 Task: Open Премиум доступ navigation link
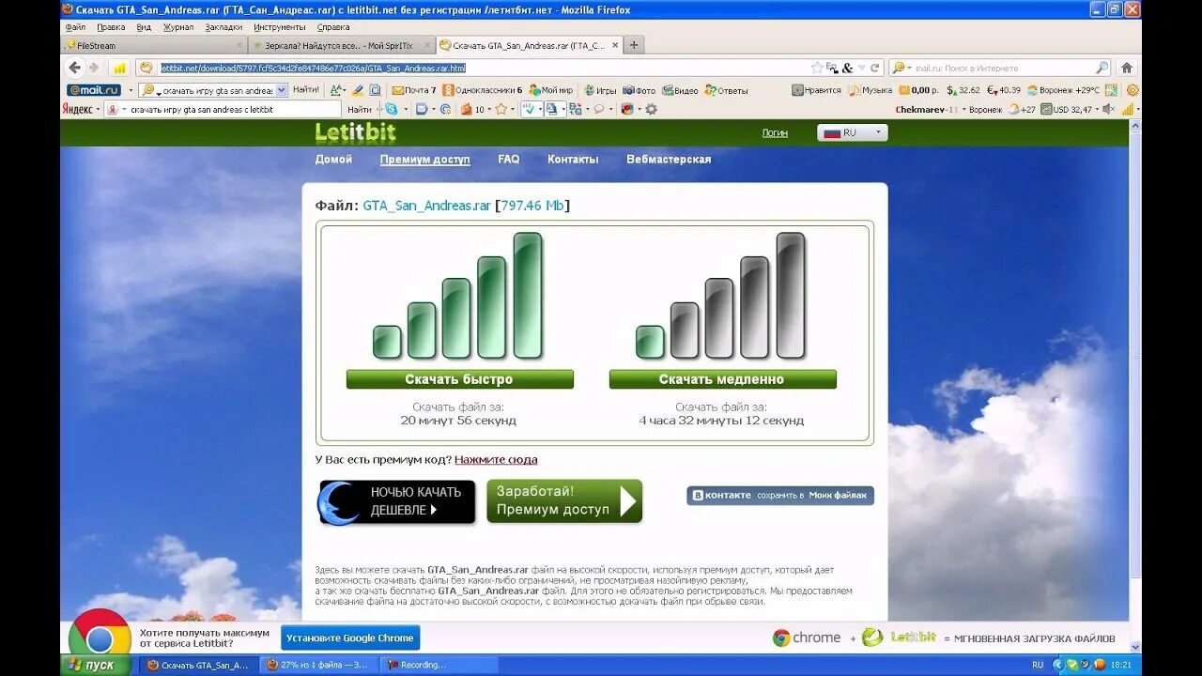[424, 160]
